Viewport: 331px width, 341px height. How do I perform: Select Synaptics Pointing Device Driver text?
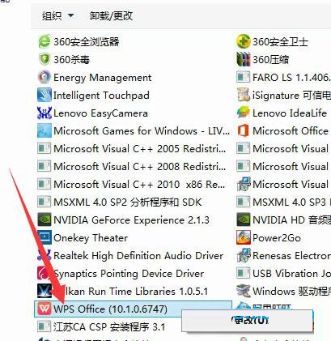pyautogui.click(x=129, y=274)
